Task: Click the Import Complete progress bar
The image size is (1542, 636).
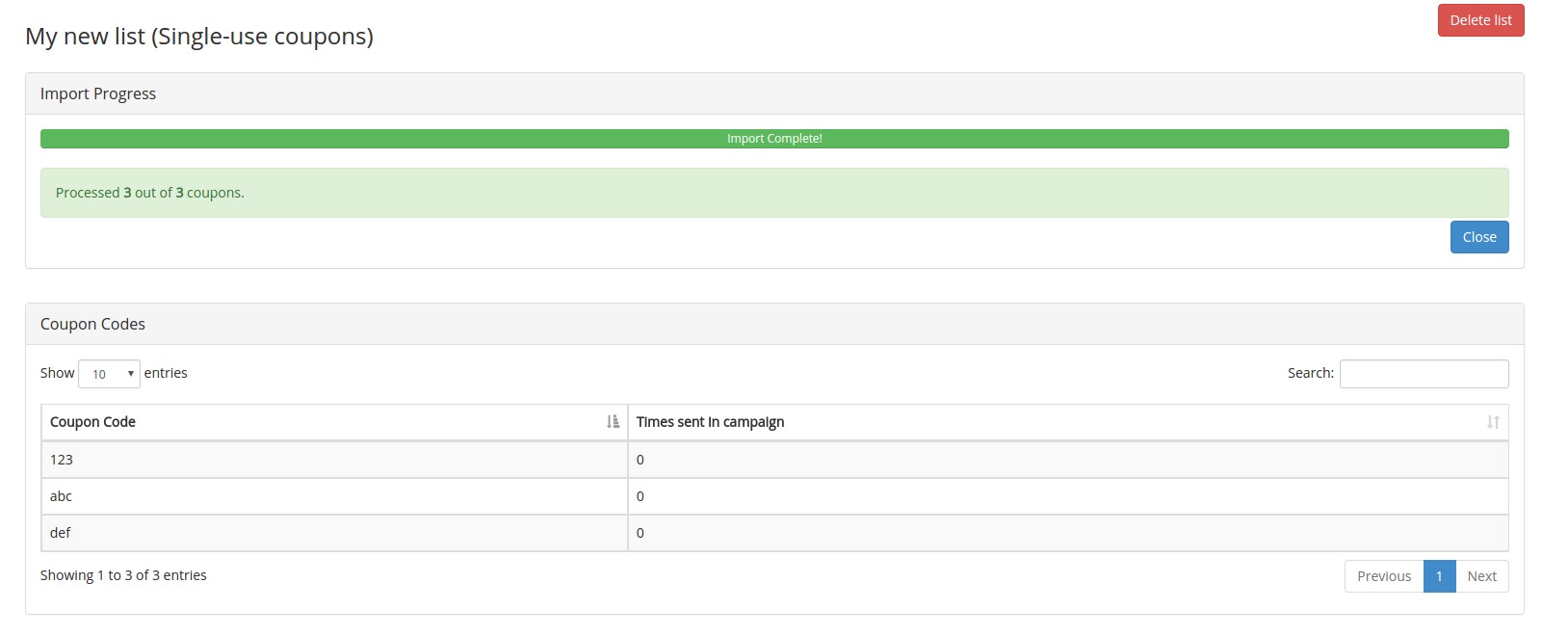Action: coord(774,139)
